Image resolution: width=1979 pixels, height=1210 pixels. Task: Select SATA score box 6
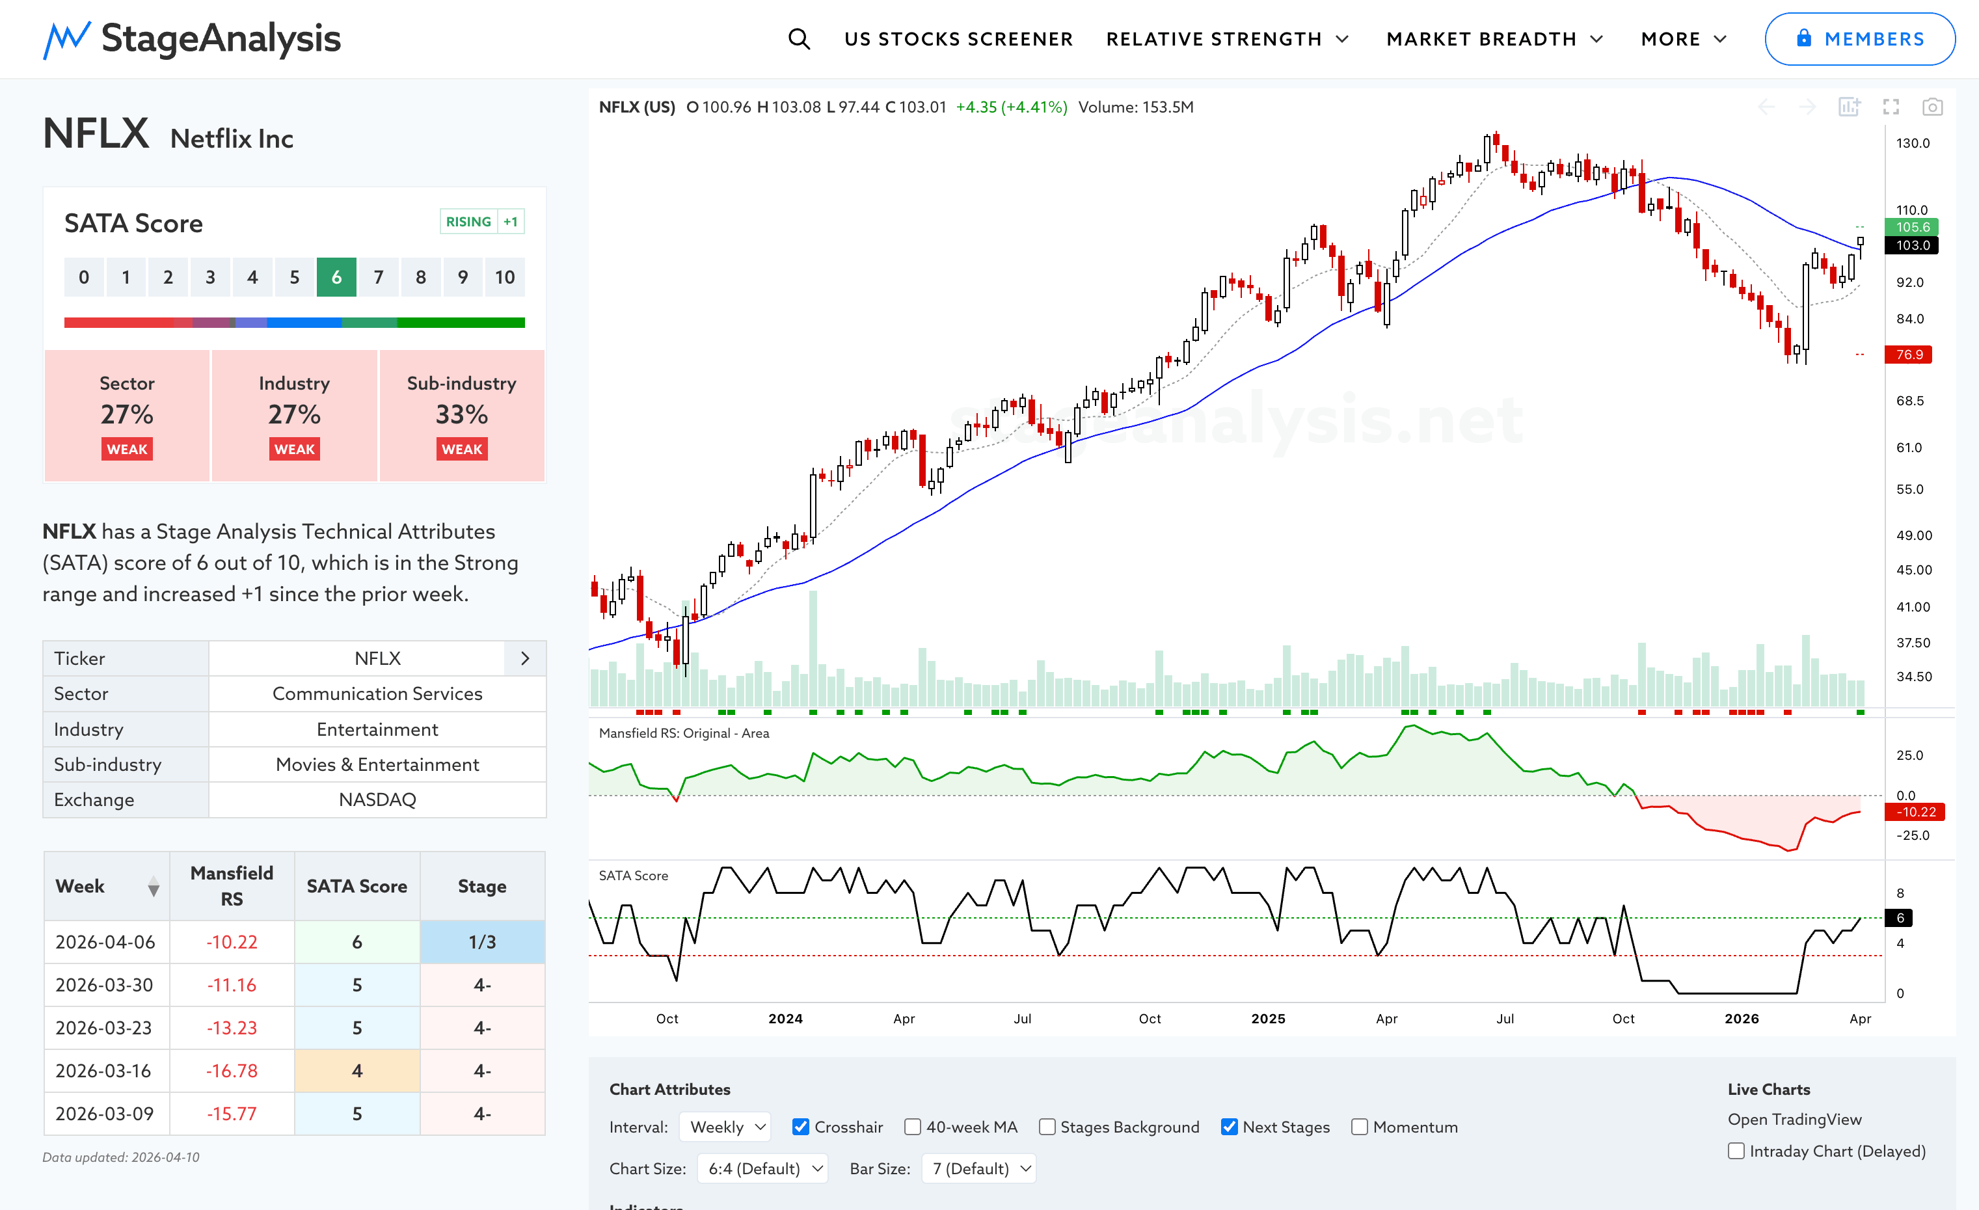pyautogui.click(x=336, y=277)
